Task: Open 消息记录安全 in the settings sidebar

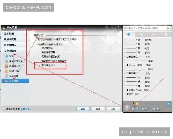Action: tap(14, 61)
